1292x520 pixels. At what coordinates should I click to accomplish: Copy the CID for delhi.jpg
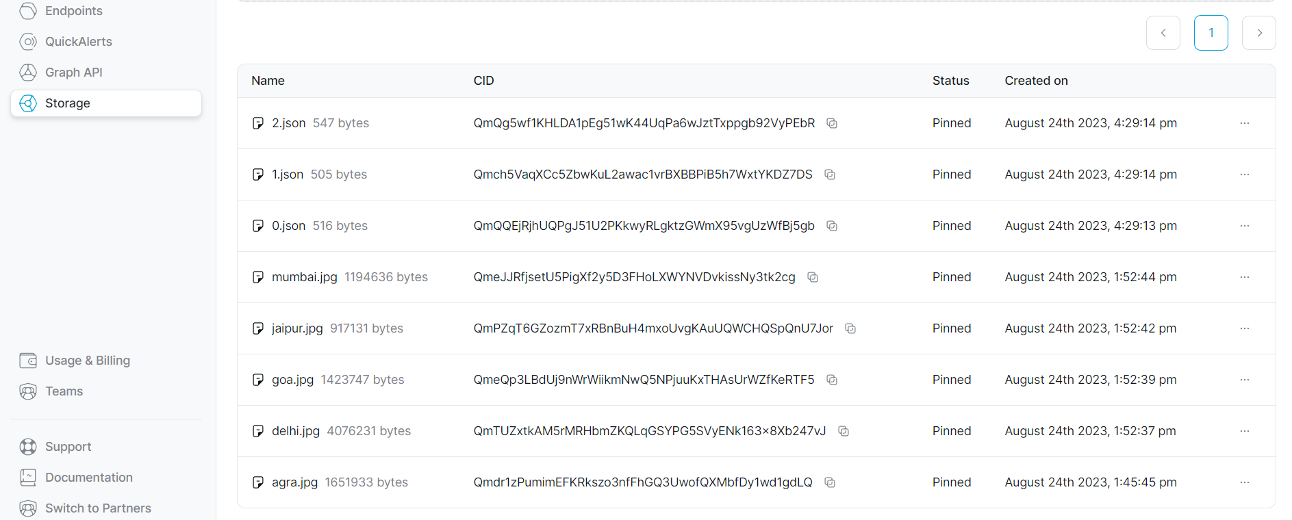point(844,431)
